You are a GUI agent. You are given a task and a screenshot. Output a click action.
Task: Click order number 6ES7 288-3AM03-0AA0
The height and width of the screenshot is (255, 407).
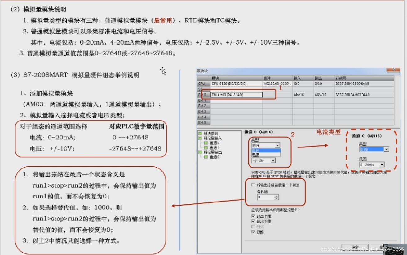(x=364, y=95)
